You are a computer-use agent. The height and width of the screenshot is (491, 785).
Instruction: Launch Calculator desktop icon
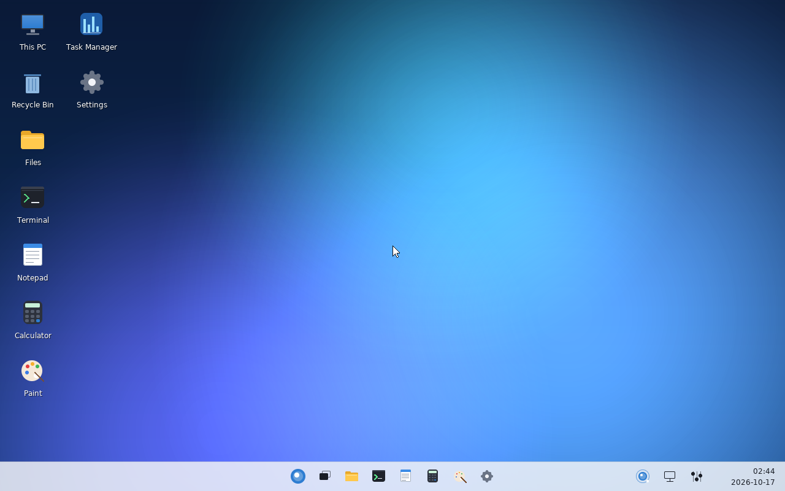[x=33, y=312]
